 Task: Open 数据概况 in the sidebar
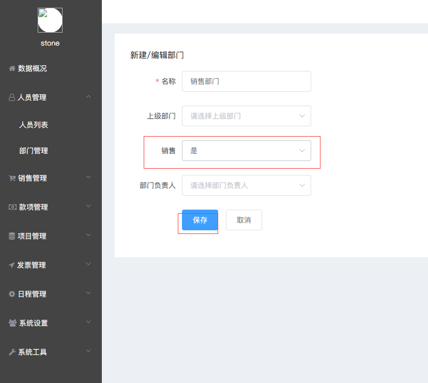click(32, 68)
